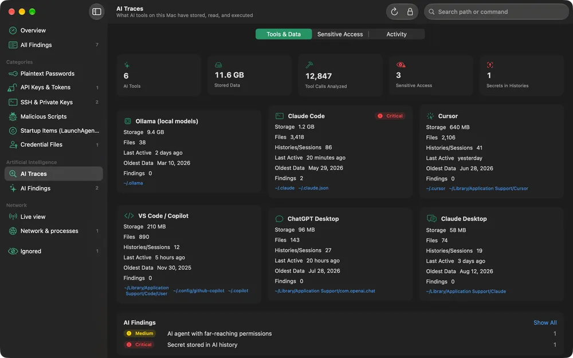Click the refresh scan icon
This screenshot has height=358, width=573.
[x=394, y=11]
